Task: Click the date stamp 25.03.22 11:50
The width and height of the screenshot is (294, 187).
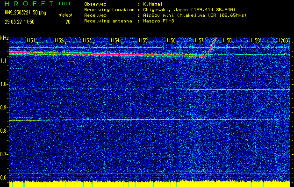Action: pos(20,22)
